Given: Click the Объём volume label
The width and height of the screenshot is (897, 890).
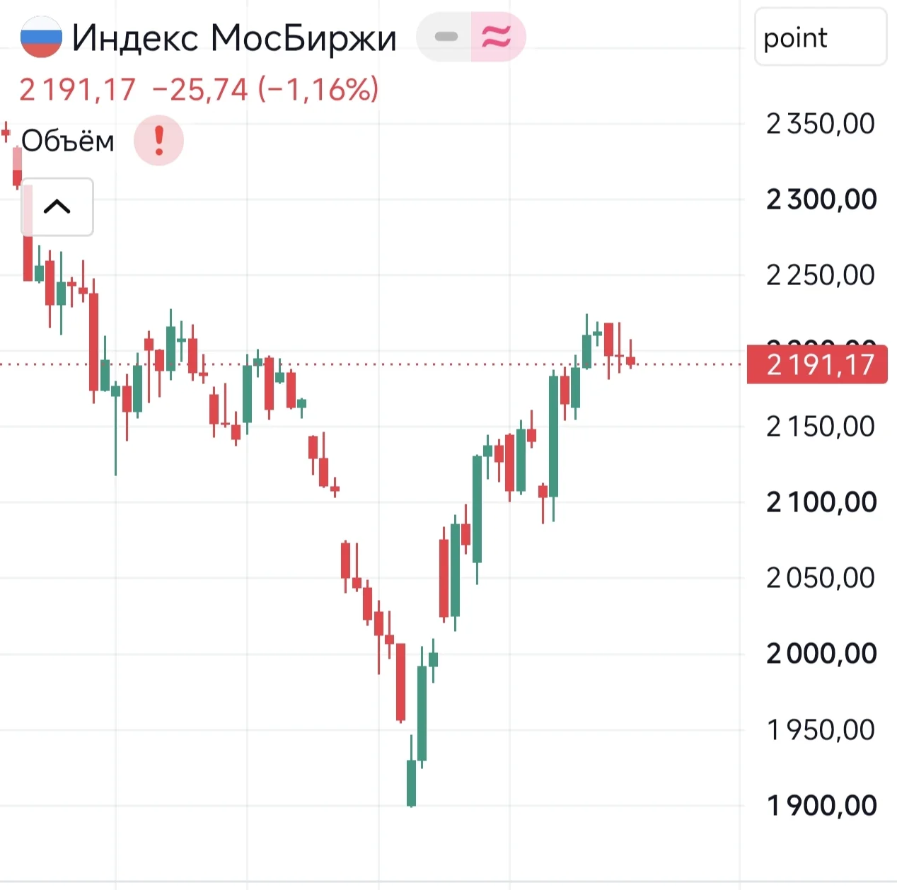Looking at the screenshot, I should tap(68, 141).
